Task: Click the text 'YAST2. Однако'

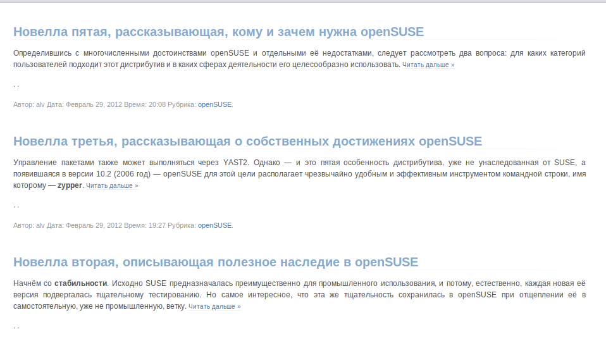Action: 251,163
